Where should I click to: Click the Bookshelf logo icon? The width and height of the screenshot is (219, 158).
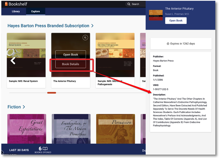pyautogui.click(x=6, y=4)
